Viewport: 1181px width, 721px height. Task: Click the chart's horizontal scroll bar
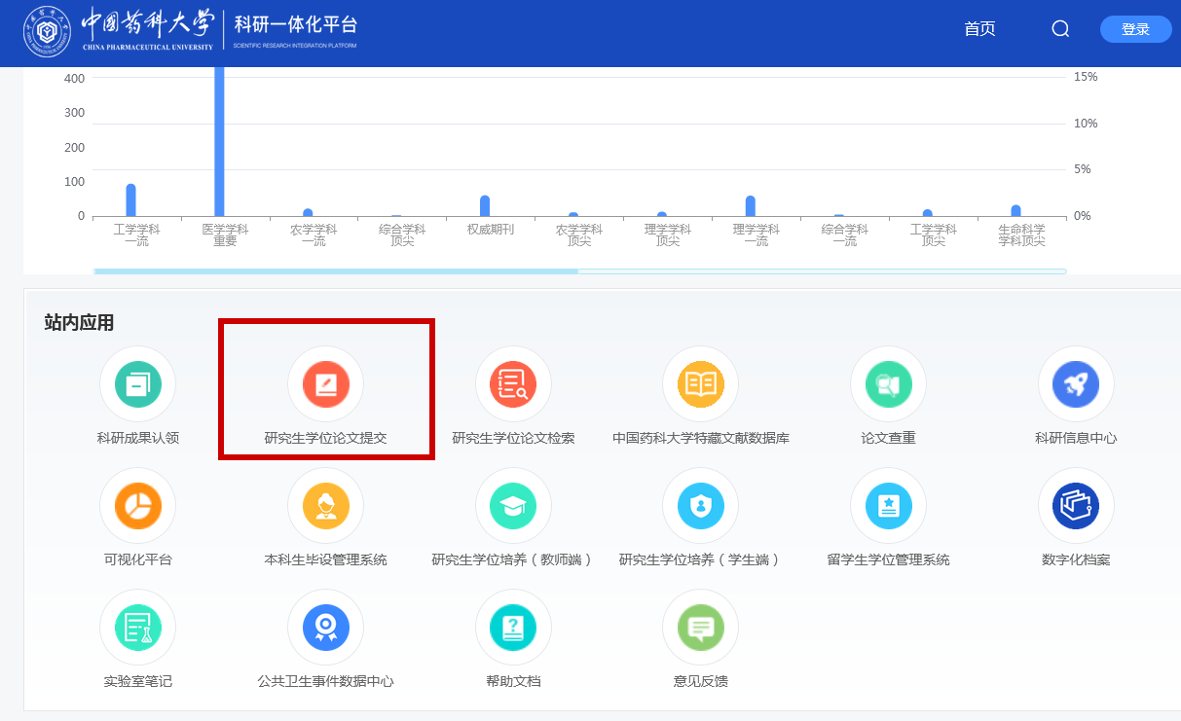tap(336, 271)
